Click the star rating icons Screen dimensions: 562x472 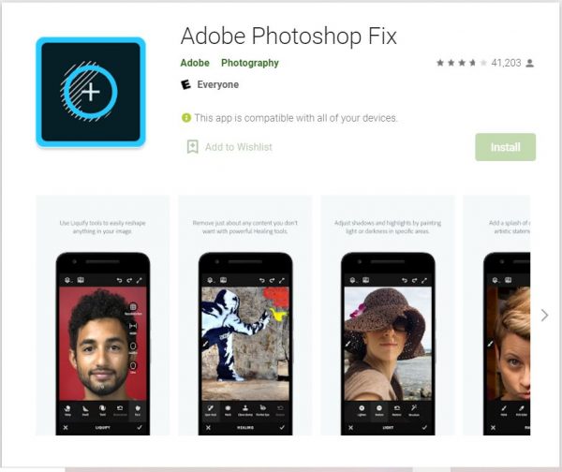(x=462, y=63)
